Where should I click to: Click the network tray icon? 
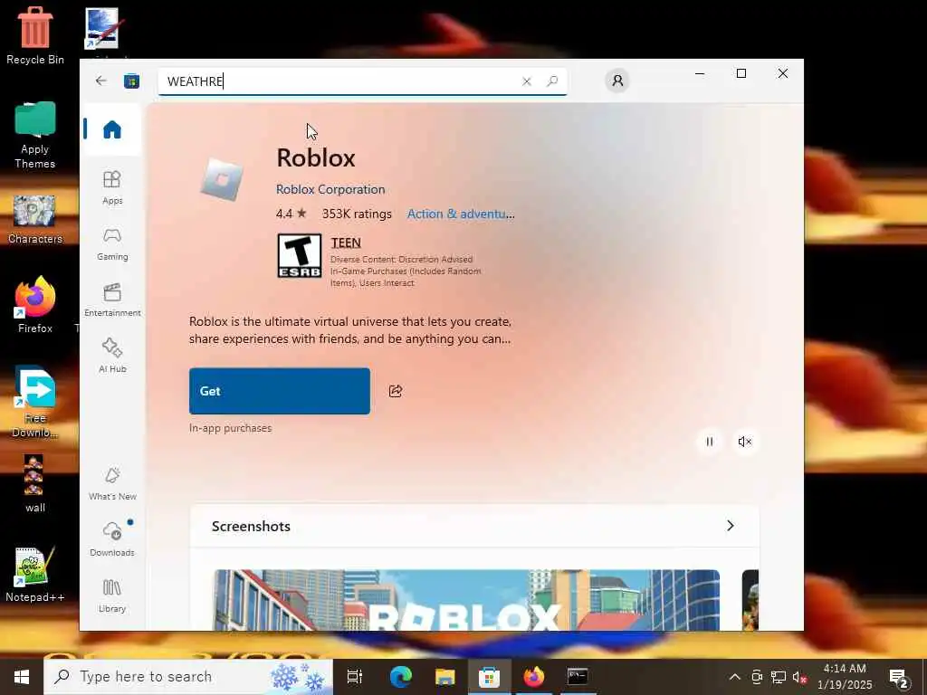click(778, 677)
